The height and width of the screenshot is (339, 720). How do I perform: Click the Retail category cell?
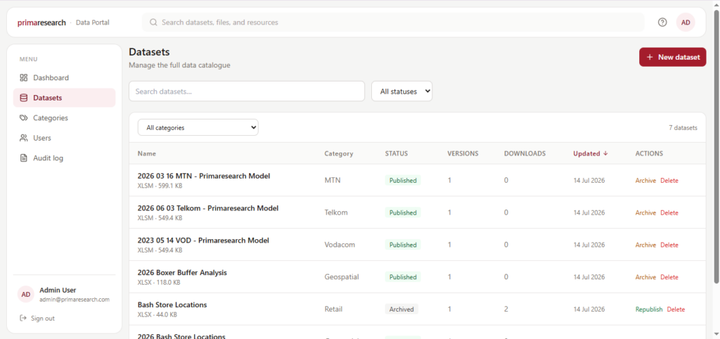(x=333, y=309)
